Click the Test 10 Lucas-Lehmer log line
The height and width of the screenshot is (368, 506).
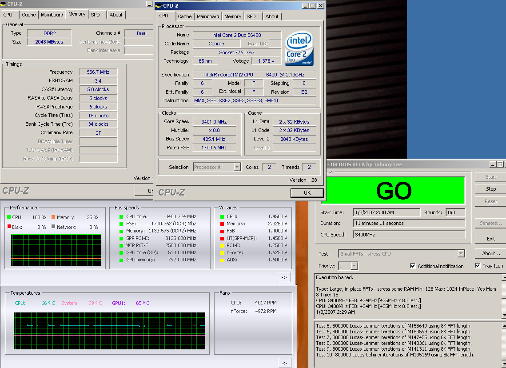tap(395, 355)
